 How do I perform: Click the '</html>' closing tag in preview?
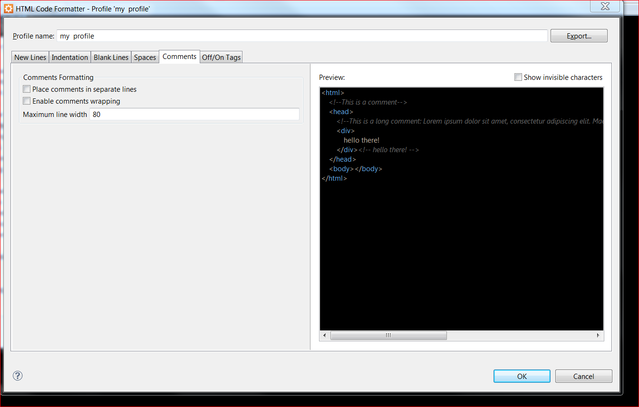pyautogui.click(x=334, y=178)
